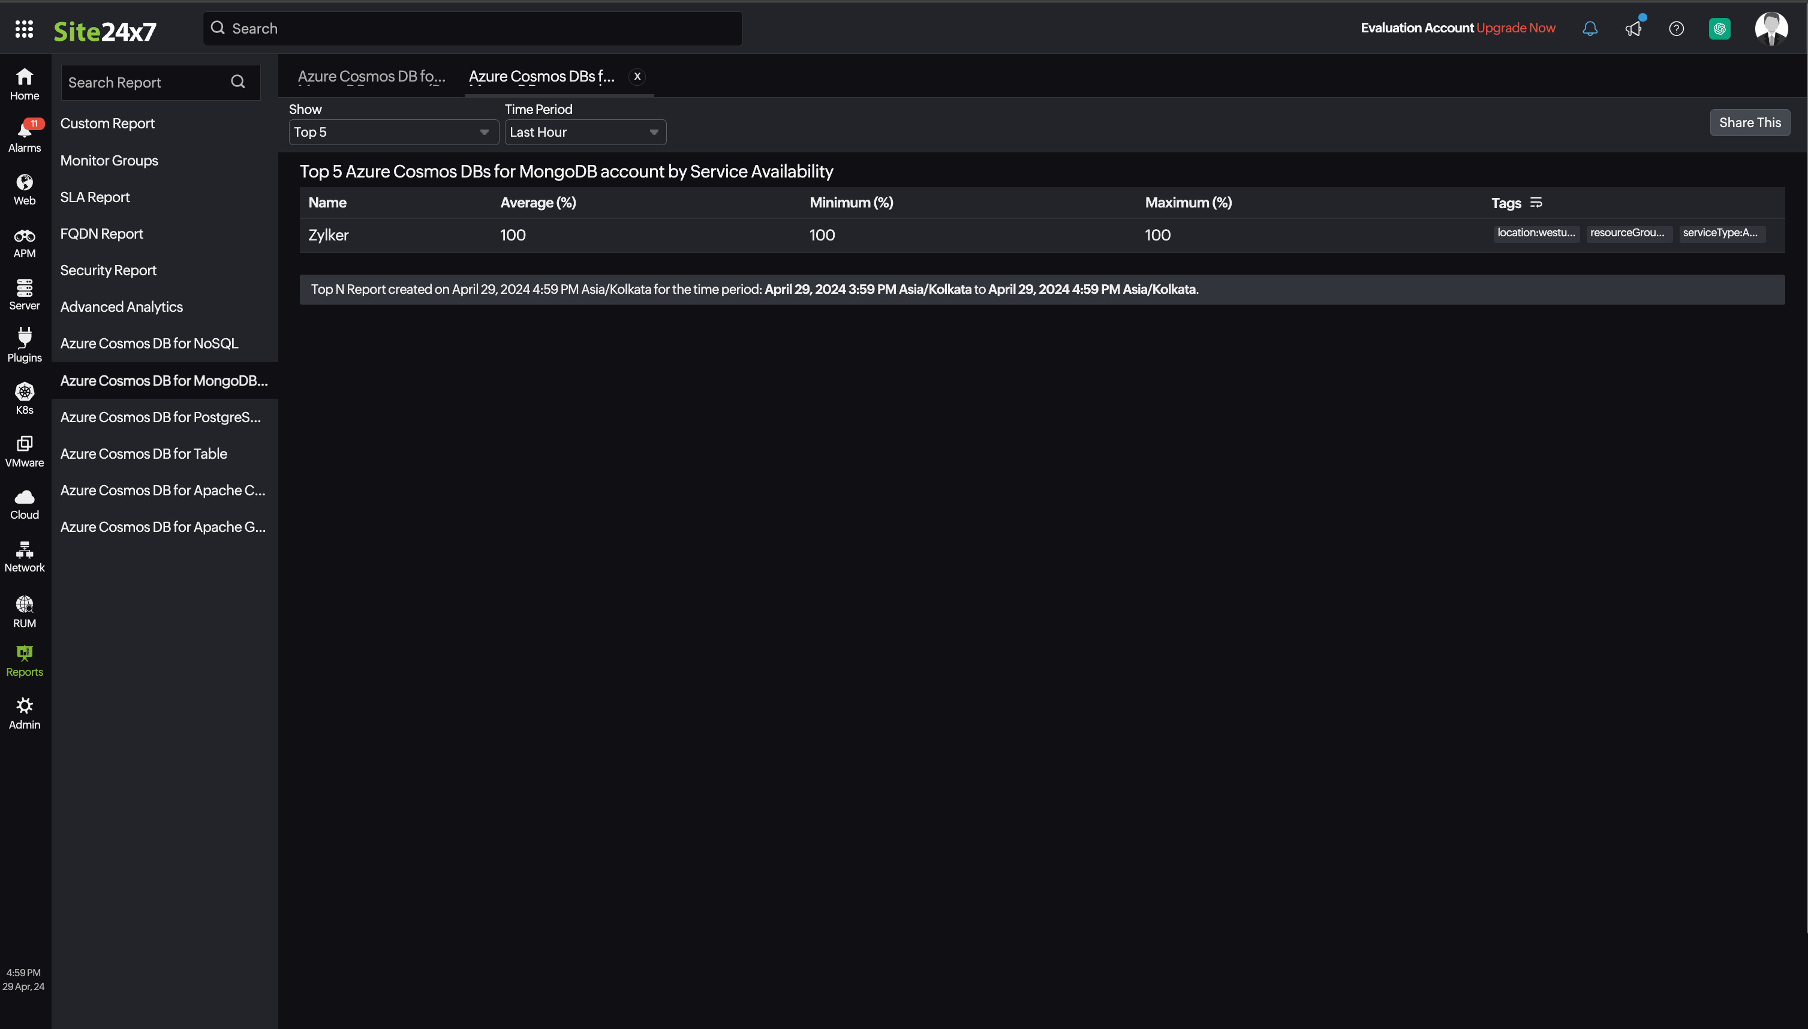The image size is (1808, 1029).
Task: Select the Server monitoring icon
Action: [24, 293]
